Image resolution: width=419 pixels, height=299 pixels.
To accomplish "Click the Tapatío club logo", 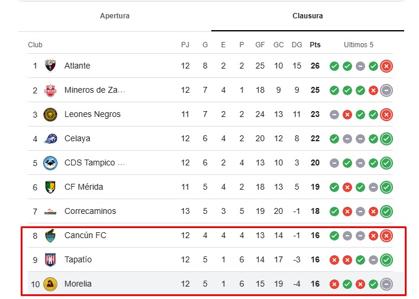I will [x=50, y=259].
